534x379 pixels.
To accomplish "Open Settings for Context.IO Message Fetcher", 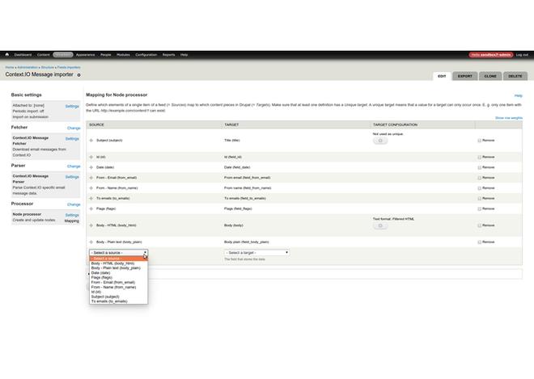I will [x=72, y=139].
